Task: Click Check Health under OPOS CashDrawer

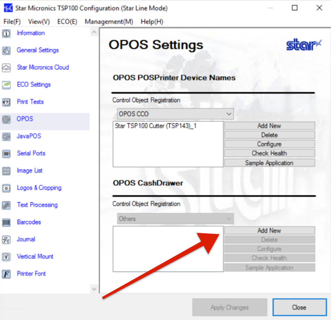Action: pos(269,258)
